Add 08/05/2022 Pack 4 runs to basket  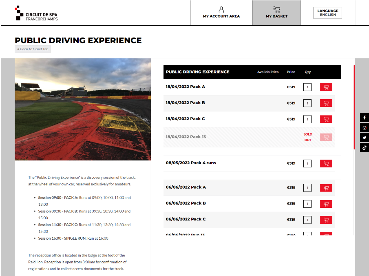tap(326, 163)
